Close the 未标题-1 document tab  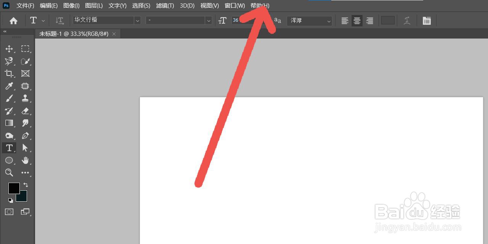pyautogui.click(x=114, y=34)
